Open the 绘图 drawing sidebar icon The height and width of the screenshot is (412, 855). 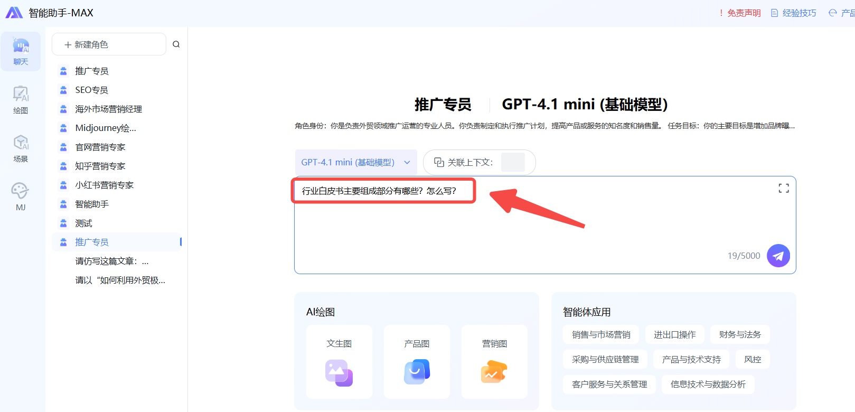tap(21, 100)
